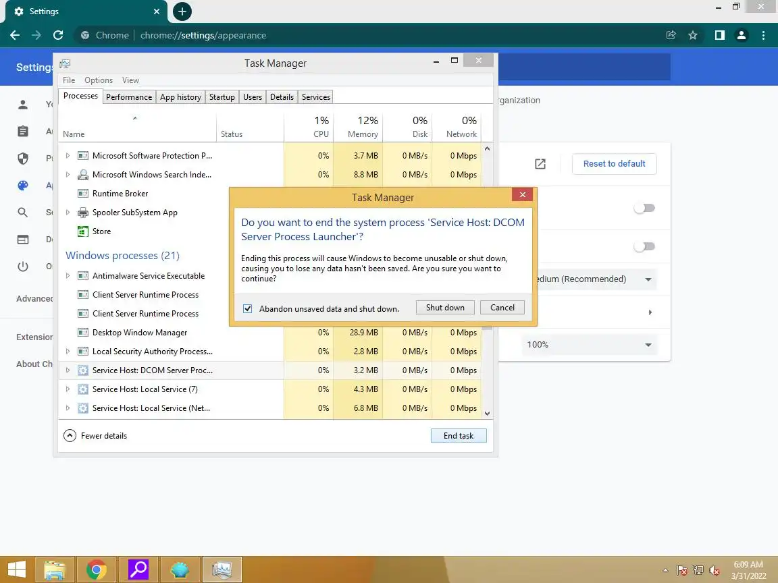Image resolution: width=778 pixels, height=583 pixels.
Task: Launch Chrome from the taskbar
Action: (x=97, y=570)
